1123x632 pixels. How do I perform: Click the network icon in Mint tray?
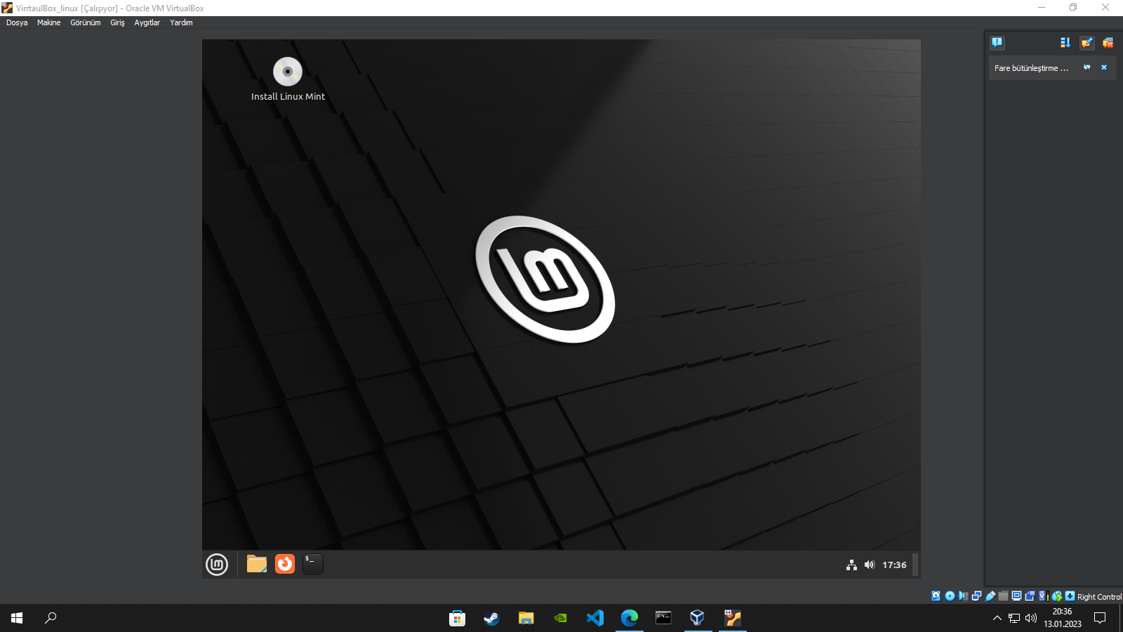click(x=851, y=565)
